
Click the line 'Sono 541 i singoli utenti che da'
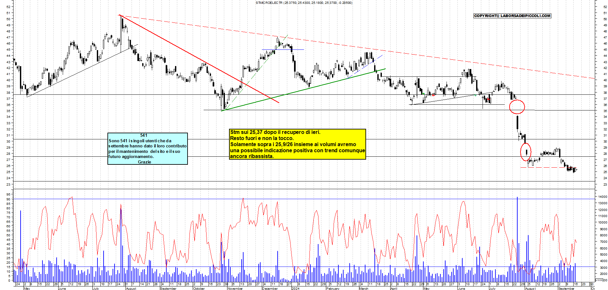140,141
